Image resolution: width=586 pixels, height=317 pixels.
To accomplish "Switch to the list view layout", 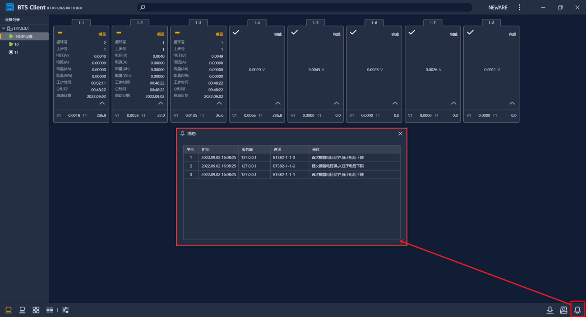I will (x=50, y=310).
